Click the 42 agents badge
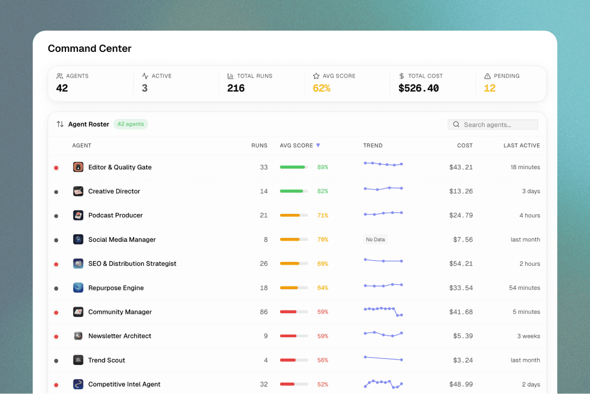This screenshot has width=590, height=394. (130, 124)
